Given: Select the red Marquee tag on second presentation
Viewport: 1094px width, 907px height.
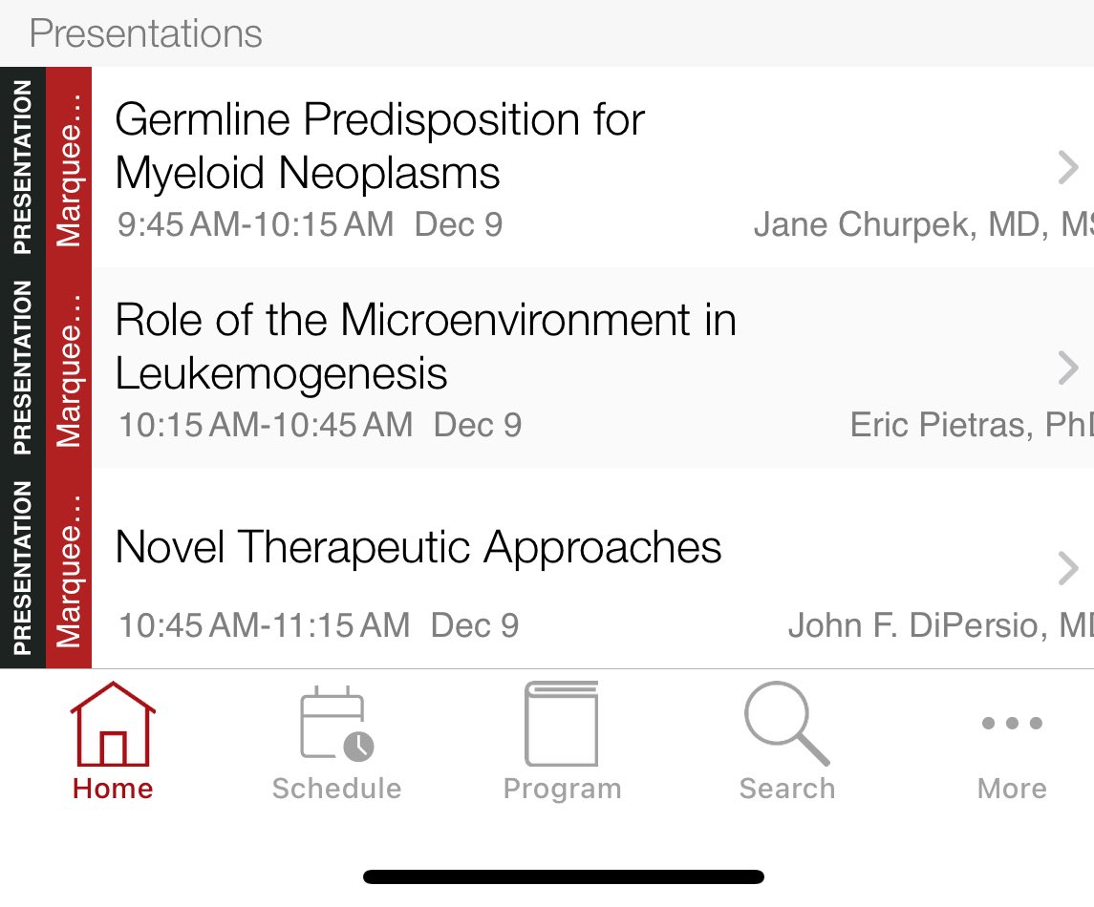Looking at the screenshot, I should [69, 369].
